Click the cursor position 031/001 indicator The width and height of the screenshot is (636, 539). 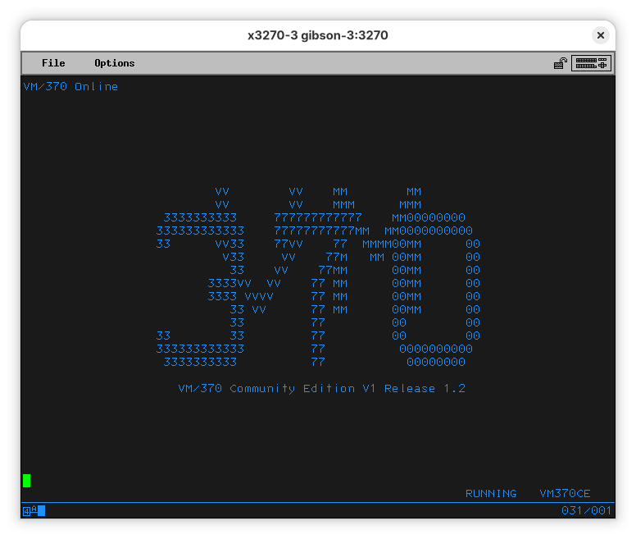(x=586, y=511)
